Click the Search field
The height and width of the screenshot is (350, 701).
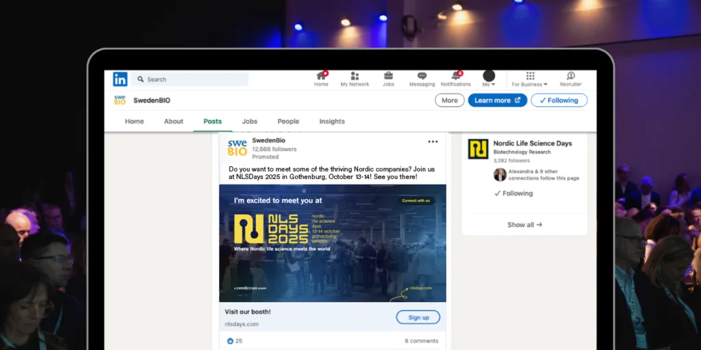coord(190,79)
